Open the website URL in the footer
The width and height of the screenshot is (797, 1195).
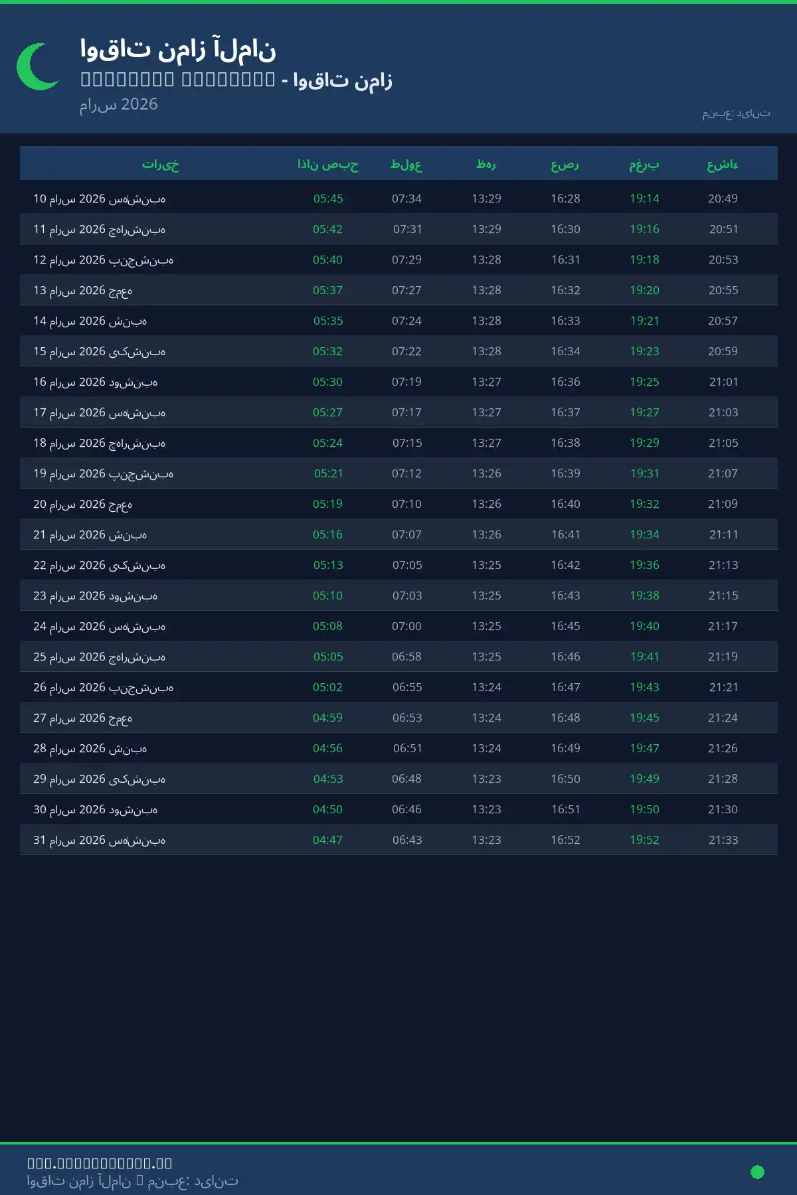click(x=100, y=1162)
